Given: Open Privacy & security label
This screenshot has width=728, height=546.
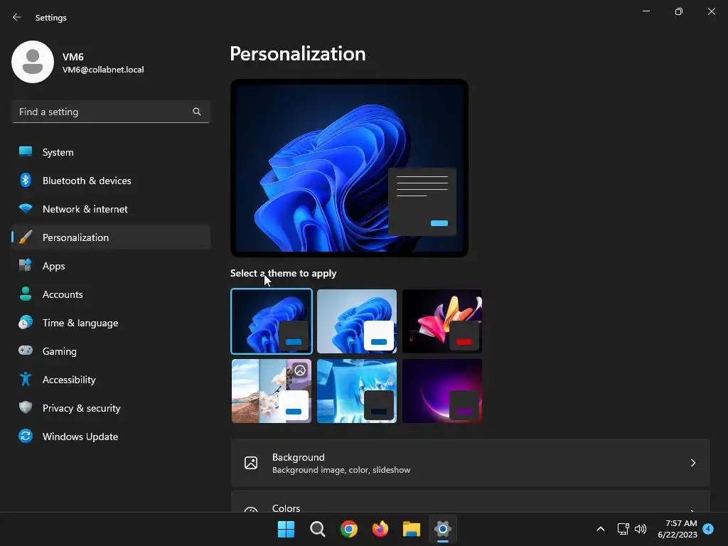Looking at the screenshot, I should 81,408.
